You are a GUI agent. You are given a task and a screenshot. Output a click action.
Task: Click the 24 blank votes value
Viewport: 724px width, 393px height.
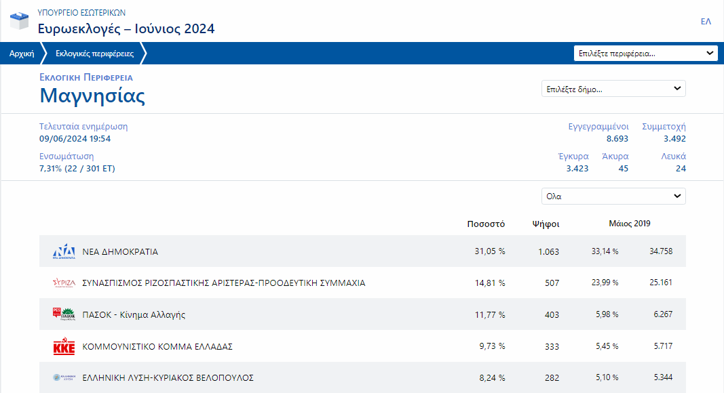[681, 169]
